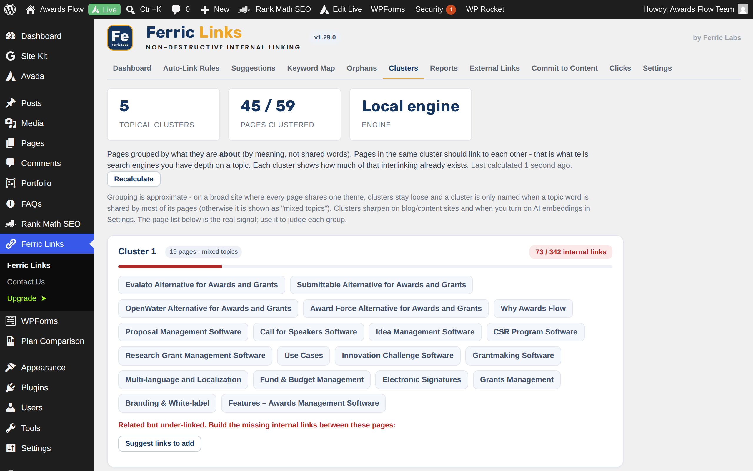Click the Pages icon in sidebar
This screenshot has height=471, width=753.
pos(11,143)
